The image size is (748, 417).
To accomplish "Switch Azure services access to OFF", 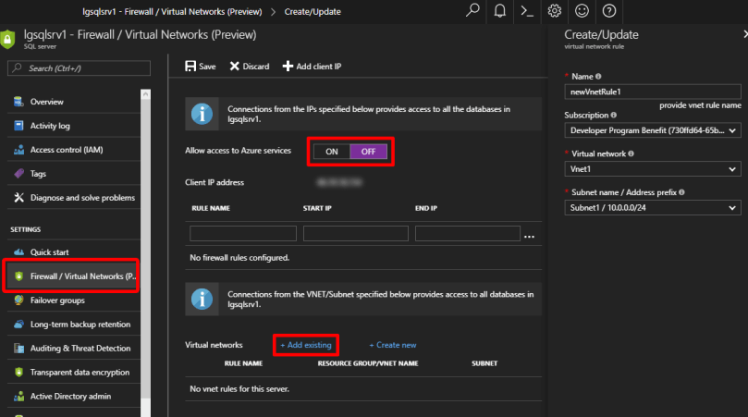I will pyautogui.click(x=368, y=152).
